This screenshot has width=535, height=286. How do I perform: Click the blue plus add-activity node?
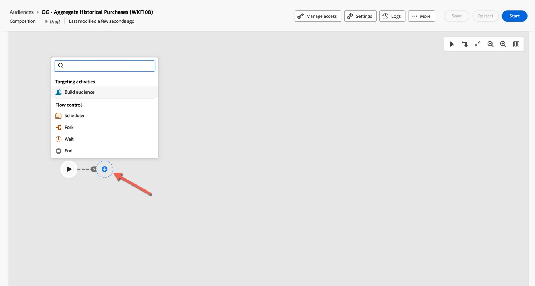pyautogui.click(x=105, y=169)
